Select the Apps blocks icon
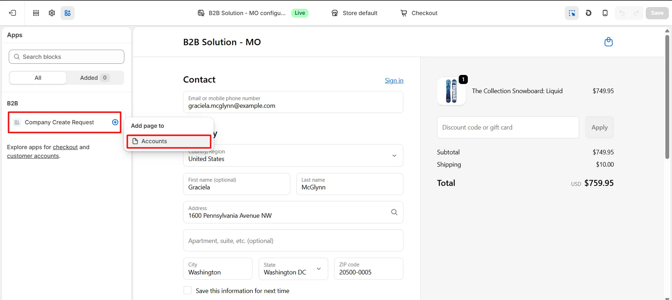 (68, 13)
